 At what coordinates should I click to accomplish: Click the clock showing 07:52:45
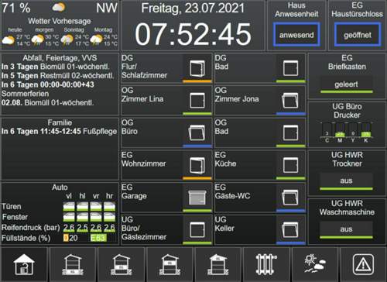tap(193, 34)
